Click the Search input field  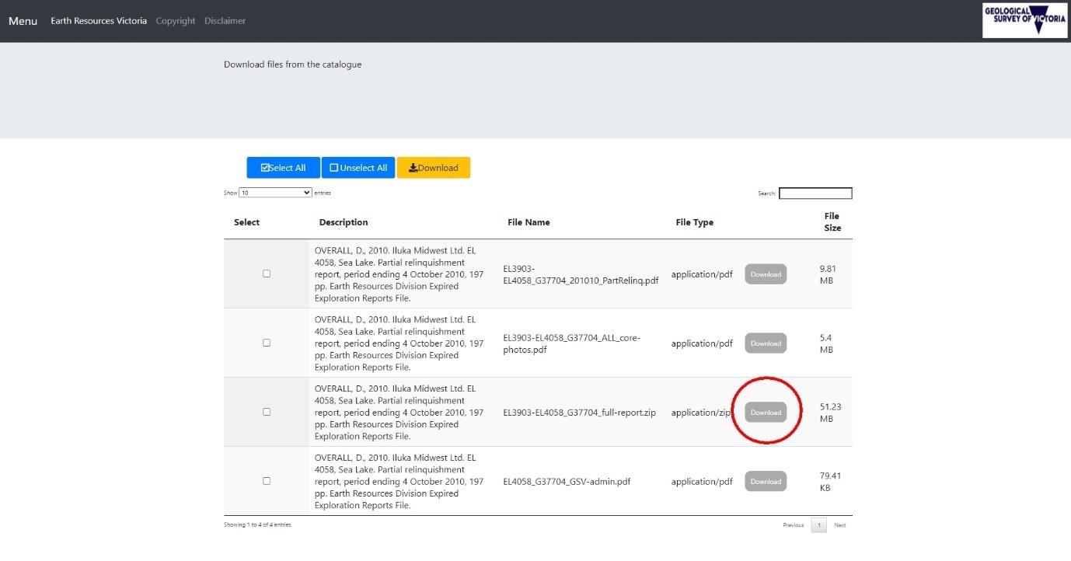coord(815,193)
